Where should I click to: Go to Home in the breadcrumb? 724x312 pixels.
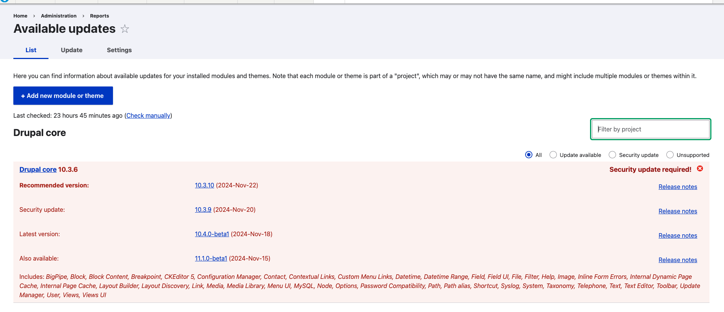(20, 16)
